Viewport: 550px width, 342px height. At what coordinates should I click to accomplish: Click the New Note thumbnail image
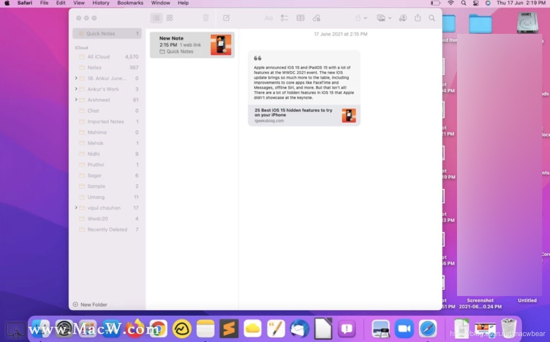[221, 45]
